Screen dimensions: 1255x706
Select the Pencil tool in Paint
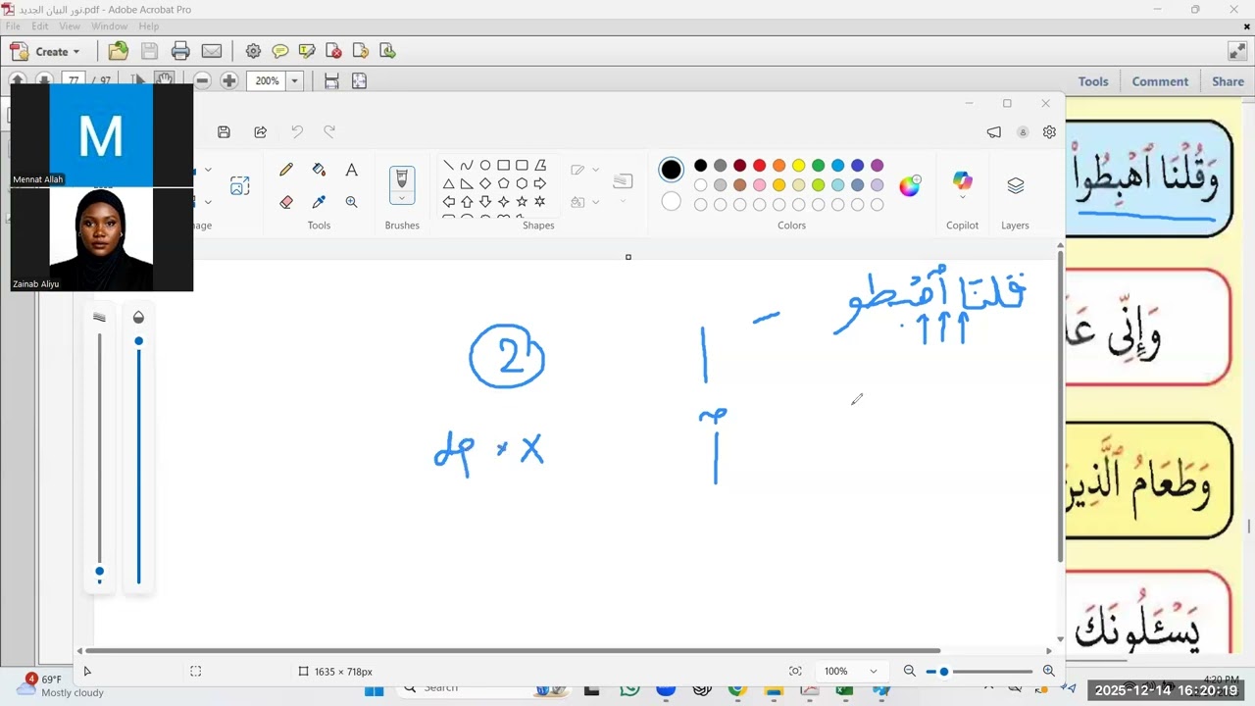coord(286,170)
